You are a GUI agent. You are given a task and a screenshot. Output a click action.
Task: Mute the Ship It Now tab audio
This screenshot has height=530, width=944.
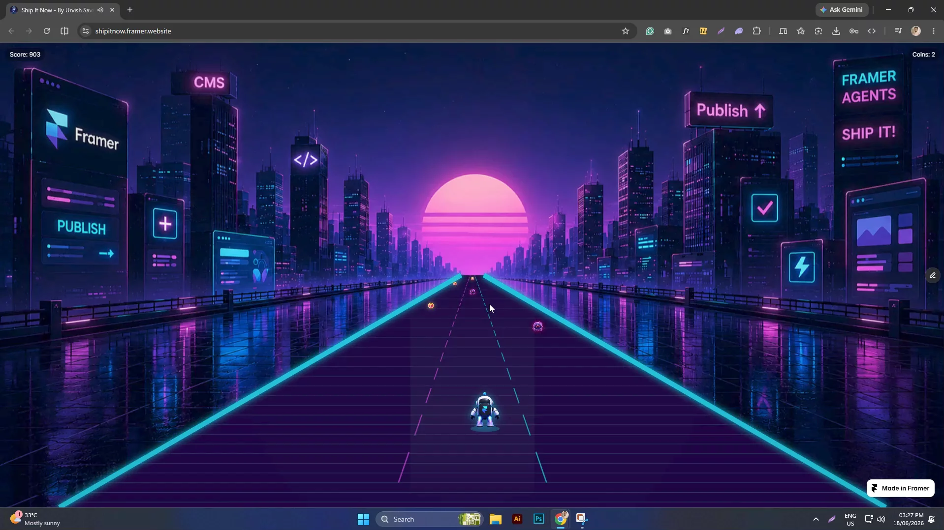(x=100, y=10)
